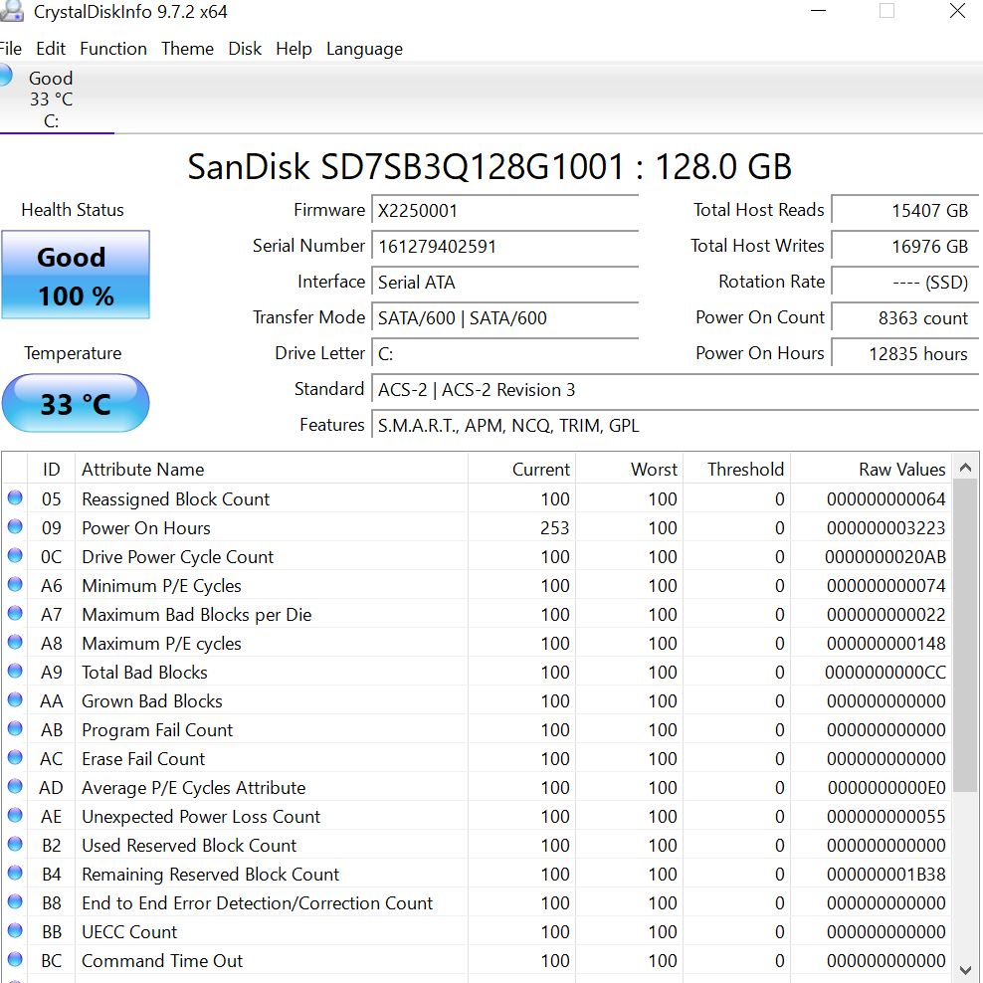Click the status orb for Total Bad Blocks
Screen dimensions: 983x983
(15, 672)
